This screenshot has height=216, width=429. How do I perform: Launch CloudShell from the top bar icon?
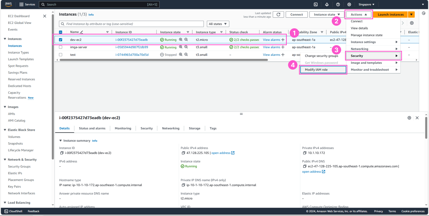pyautogui.click(x=316, y=4)
